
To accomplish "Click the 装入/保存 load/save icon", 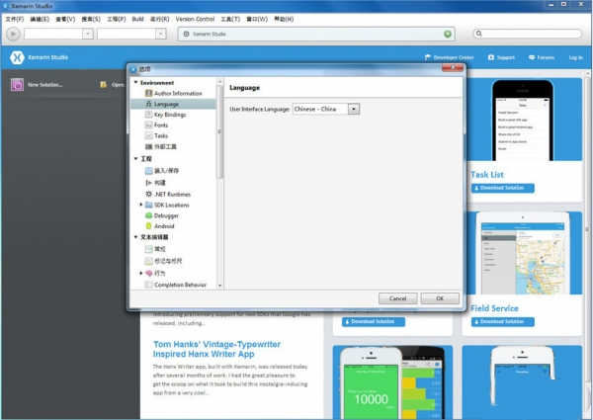I will pyautogui.click(x=148, y=171).
